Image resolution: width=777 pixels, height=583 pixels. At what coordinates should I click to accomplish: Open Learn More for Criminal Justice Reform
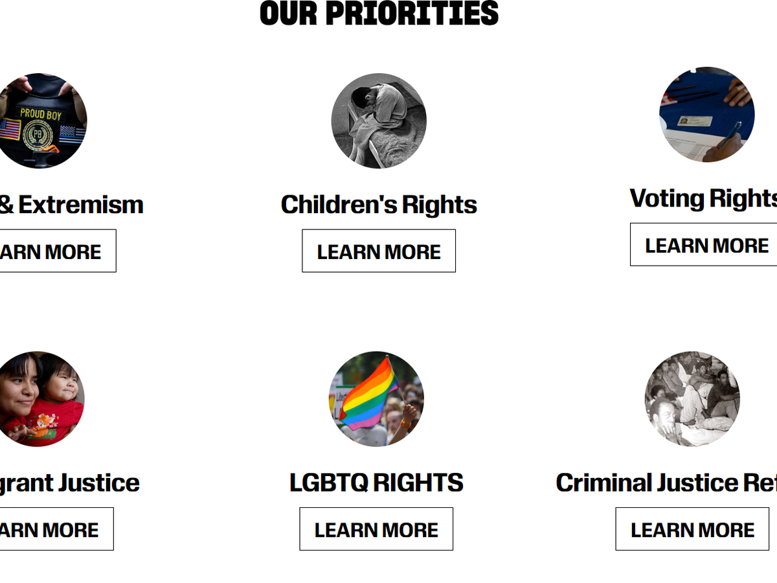[x=692, y=529]
